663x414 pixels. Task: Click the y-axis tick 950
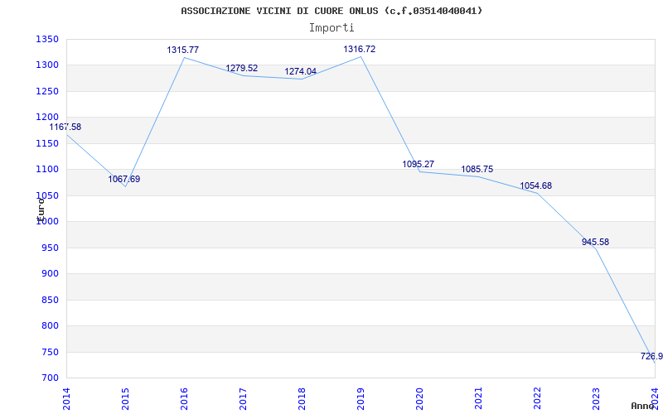50,248
